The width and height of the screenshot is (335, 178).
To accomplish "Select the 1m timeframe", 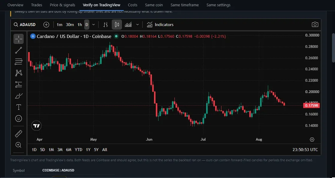I will pos(59,25).
